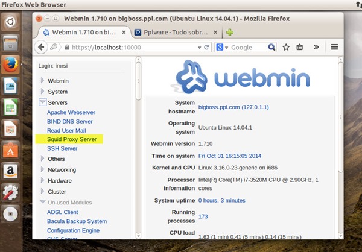Close the Pplware tab
Screen dimensions: 362x252
215,33
